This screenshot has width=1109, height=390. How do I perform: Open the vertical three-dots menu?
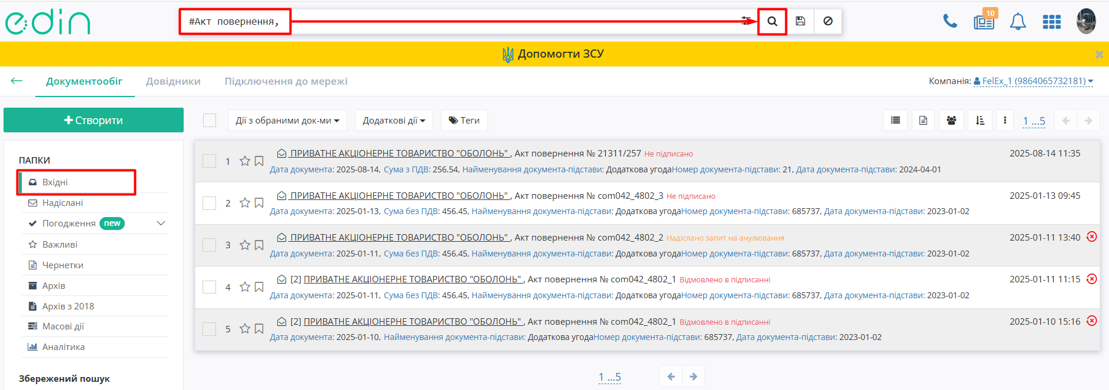[x=1005, y=120]
